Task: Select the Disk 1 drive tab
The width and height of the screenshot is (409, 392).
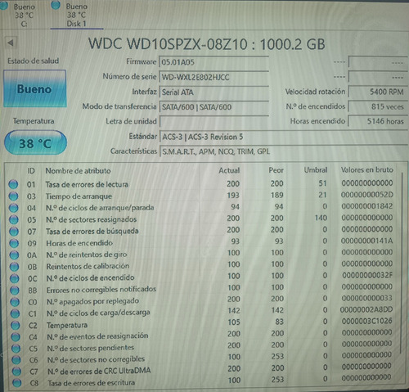Action: (x=76, y=15)
